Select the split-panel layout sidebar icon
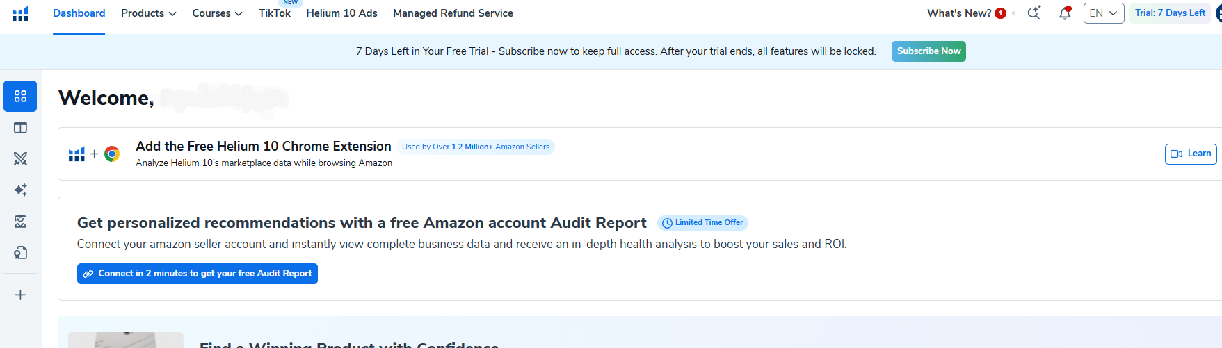This screenshot has height=348, width=1222. pyautogui.click(x=20, y=128)
